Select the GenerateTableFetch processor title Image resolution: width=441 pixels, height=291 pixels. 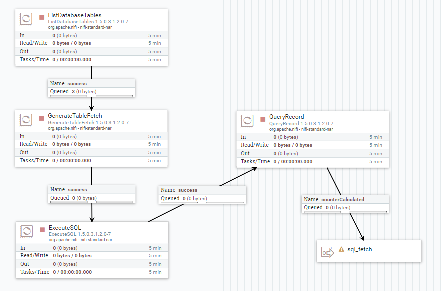pyautogui.click(x=75, y=116)
